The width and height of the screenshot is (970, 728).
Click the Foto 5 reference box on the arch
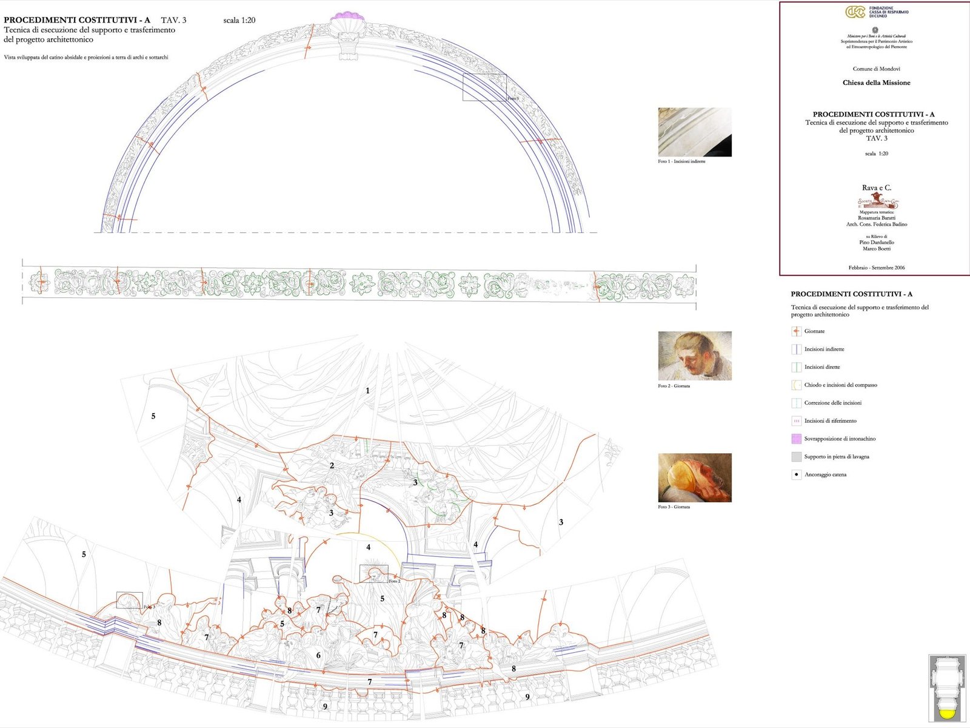(484, 87)
